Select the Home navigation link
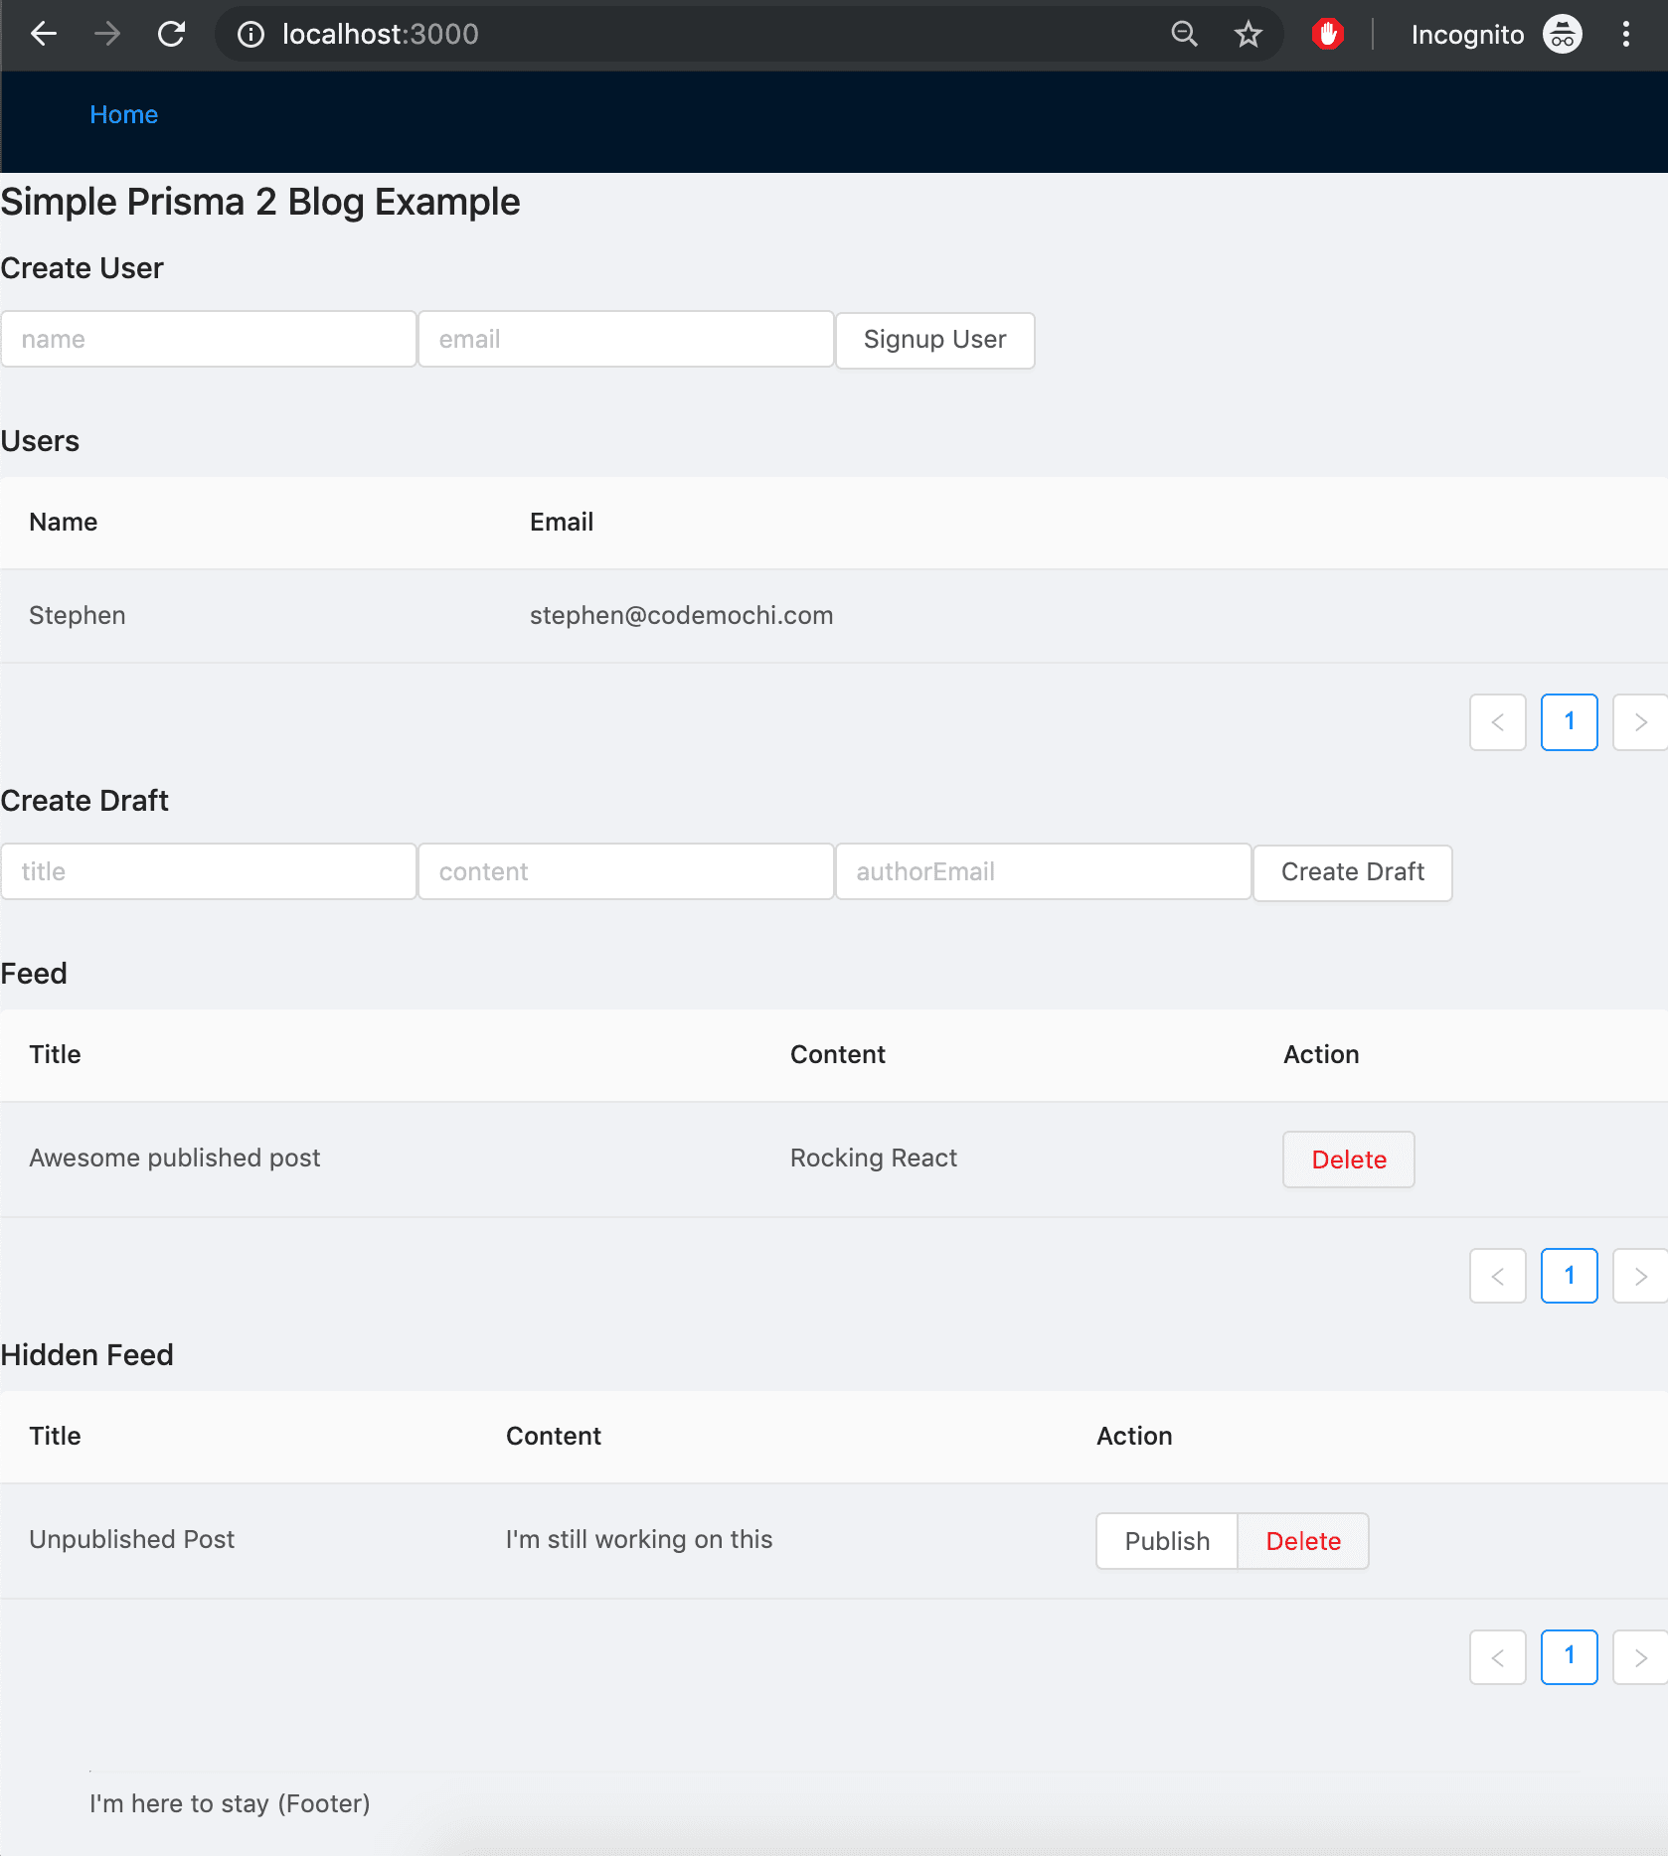 (123, 114)
